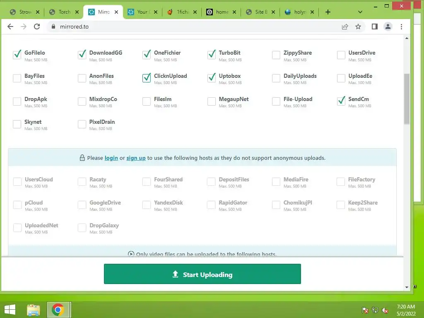Click the sign up link
Screen dimensions: 424x318
(x=136, y=158)
